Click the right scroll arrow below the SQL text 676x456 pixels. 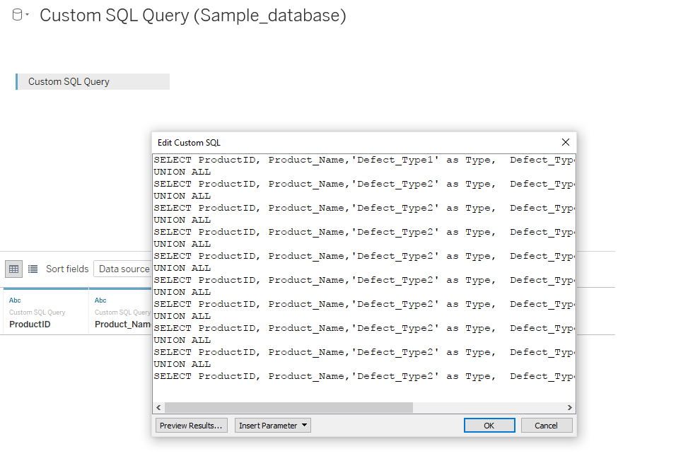point(570,407)
